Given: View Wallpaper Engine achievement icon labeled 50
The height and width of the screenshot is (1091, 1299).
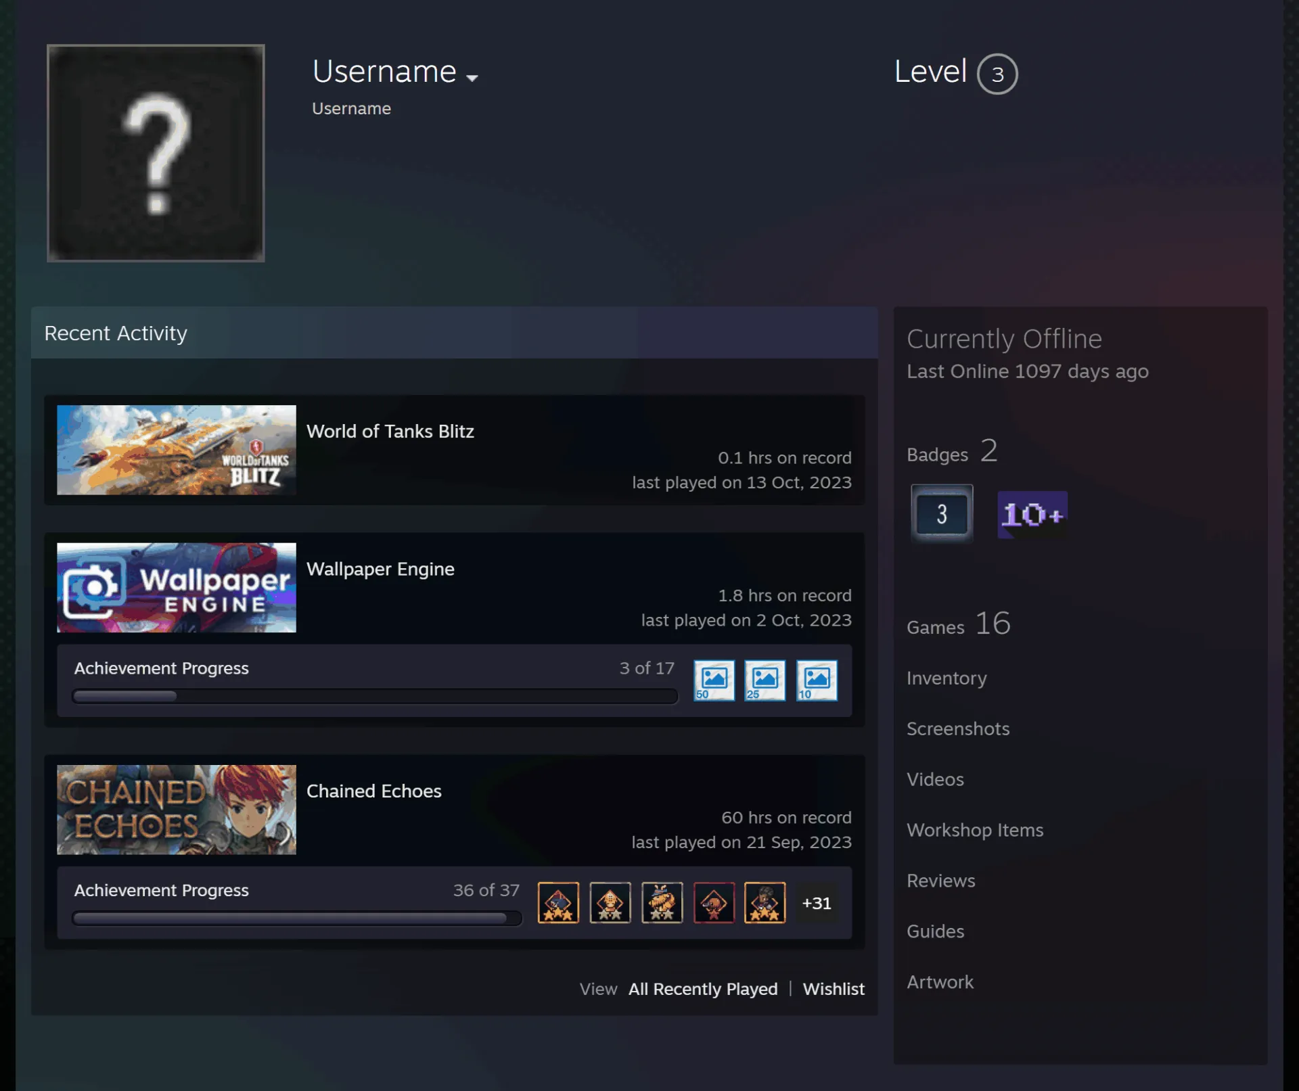Looking at the screenshot, I should coord(714,680).
